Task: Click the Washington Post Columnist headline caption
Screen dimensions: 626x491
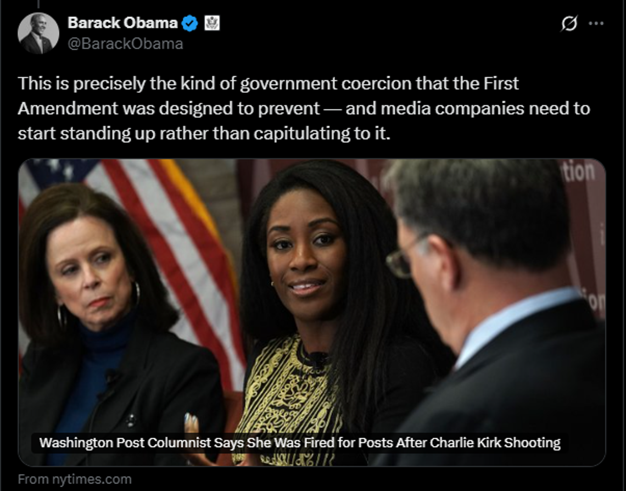Action: coord(300,443)
